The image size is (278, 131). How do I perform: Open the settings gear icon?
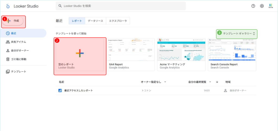click(x=262, y=6)
